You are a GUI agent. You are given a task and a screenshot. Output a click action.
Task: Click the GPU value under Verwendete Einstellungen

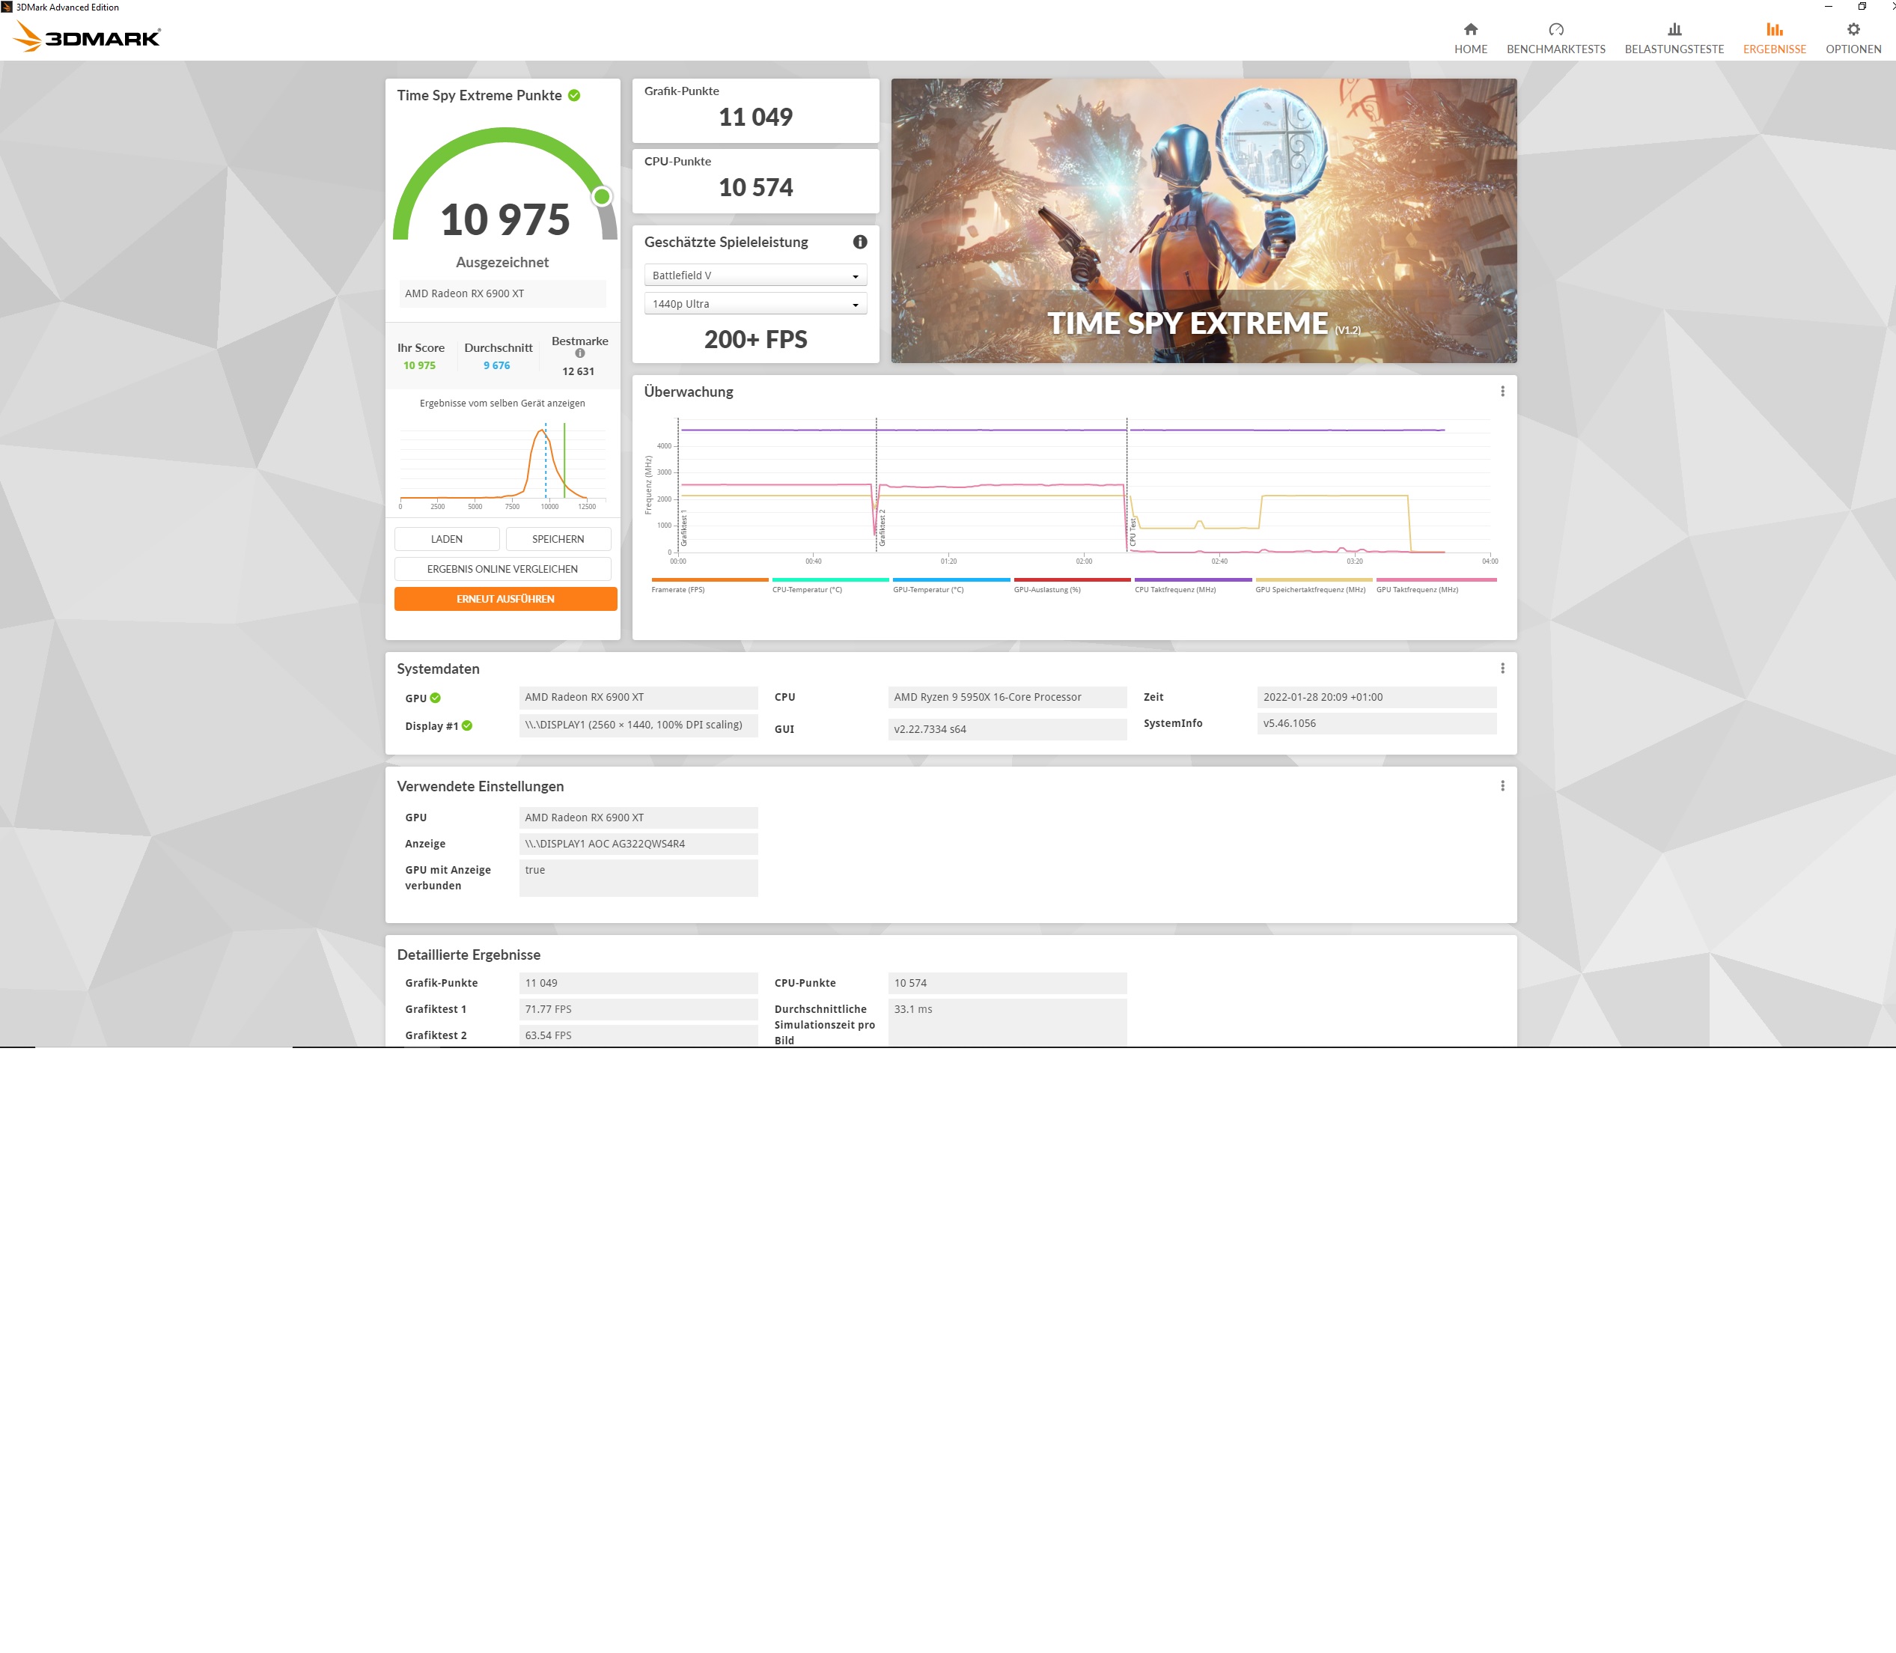coord(638,818)
